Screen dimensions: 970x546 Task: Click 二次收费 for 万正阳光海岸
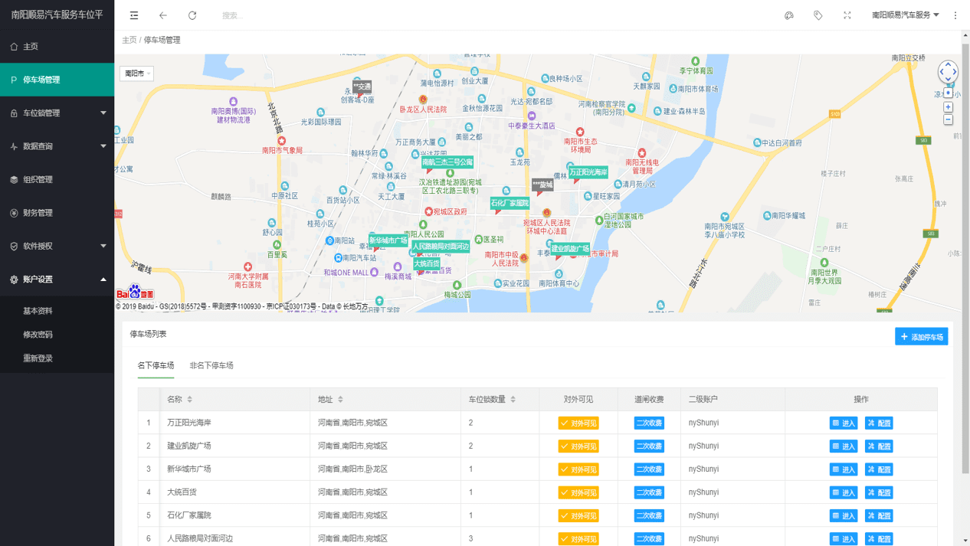pyautogui.click(x=649, y=423)
